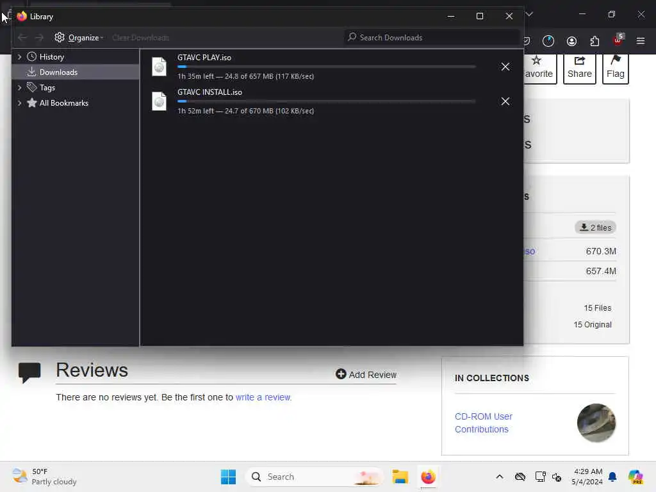This screenshot has height=492, width=656.
Task: Select Tags in the Library sidebar
Action: [x=47, y=88]
